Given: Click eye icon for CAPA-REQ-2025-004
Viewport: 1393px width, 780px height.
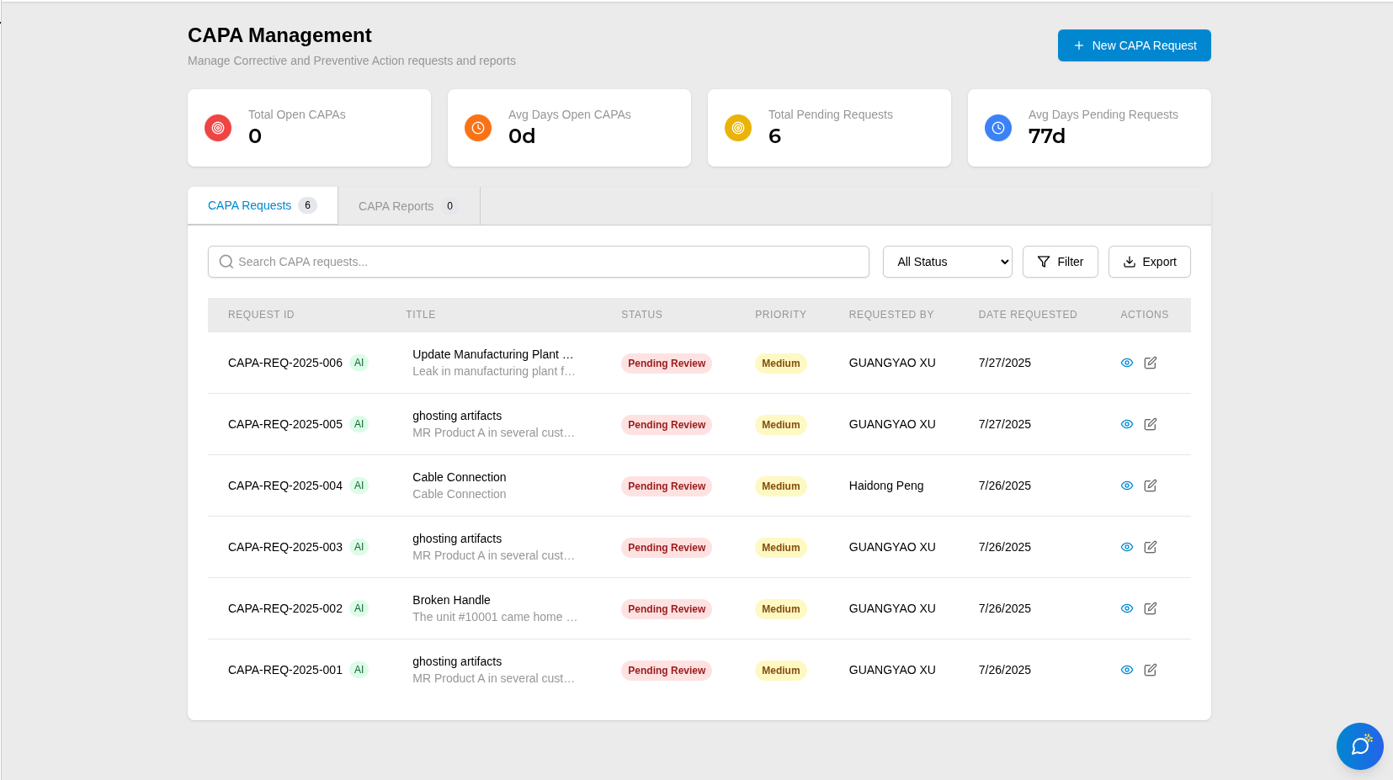Looking at the screenshot, I should (x=1126, y=486).
